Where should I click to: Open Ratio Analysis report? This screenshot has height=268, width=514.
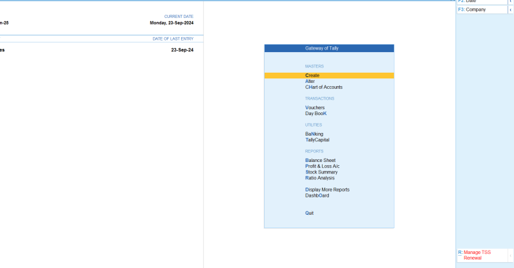coord(319,178)
